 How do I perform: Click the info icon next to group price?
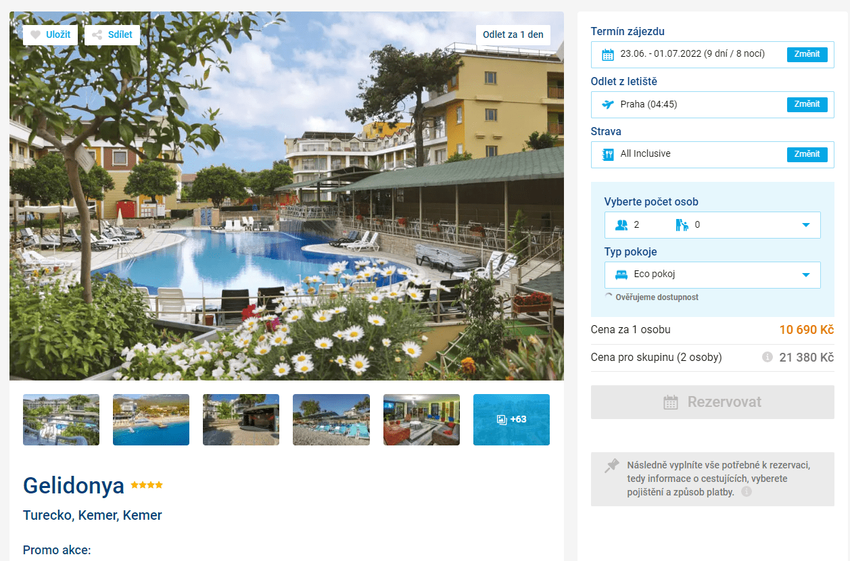coord(768,357)
